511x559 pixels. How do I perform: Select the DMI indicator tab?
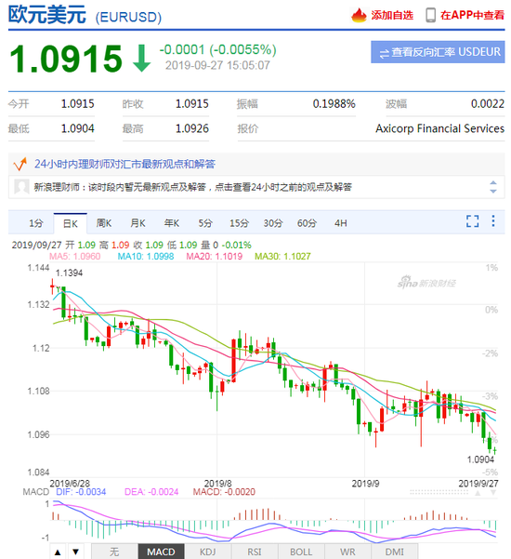tap(394, 552)
